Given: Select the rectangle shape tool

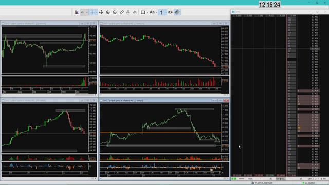Looking at the screenshot, I should point(143,12).
